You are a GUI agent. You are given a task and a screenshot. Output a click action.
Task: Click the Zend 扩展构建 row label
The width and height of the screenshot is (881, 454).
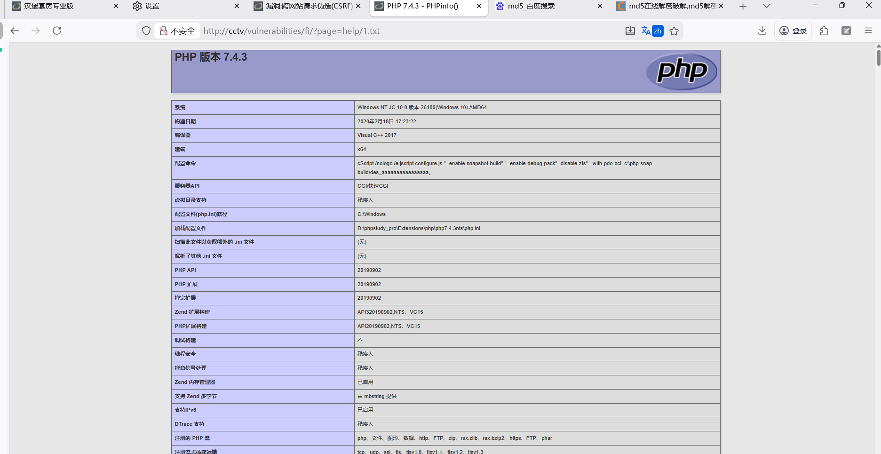(192, 312)
